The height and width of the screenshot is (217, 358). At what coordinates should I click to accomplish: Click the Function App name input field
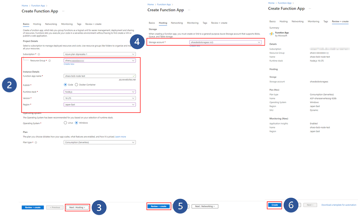click(x=100, y=76)
